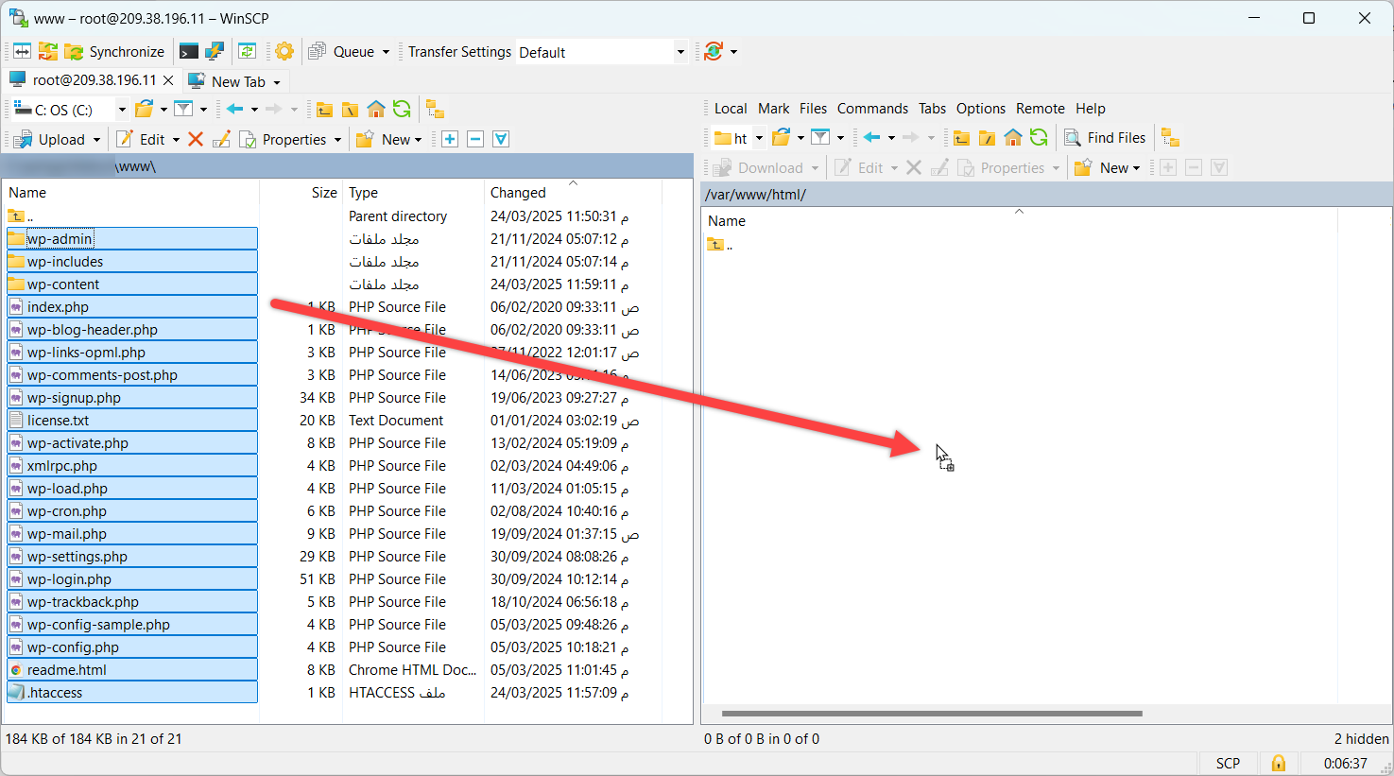The width and height of the screenshot is (1394, 776).
Task: Expand the Upload dropdown arrow
Action: click(96, 140)
